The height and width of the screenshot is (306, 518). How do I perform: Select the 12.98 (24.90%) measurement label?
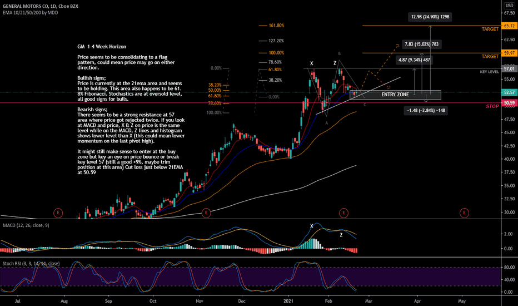coord(430,17)
